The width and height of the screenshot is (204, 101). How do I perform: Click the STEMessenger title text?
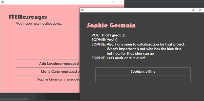point(28,17)
